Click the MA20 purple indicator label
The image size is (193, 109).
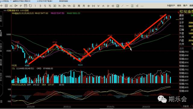pyautogui.click(x=58, y=13)
